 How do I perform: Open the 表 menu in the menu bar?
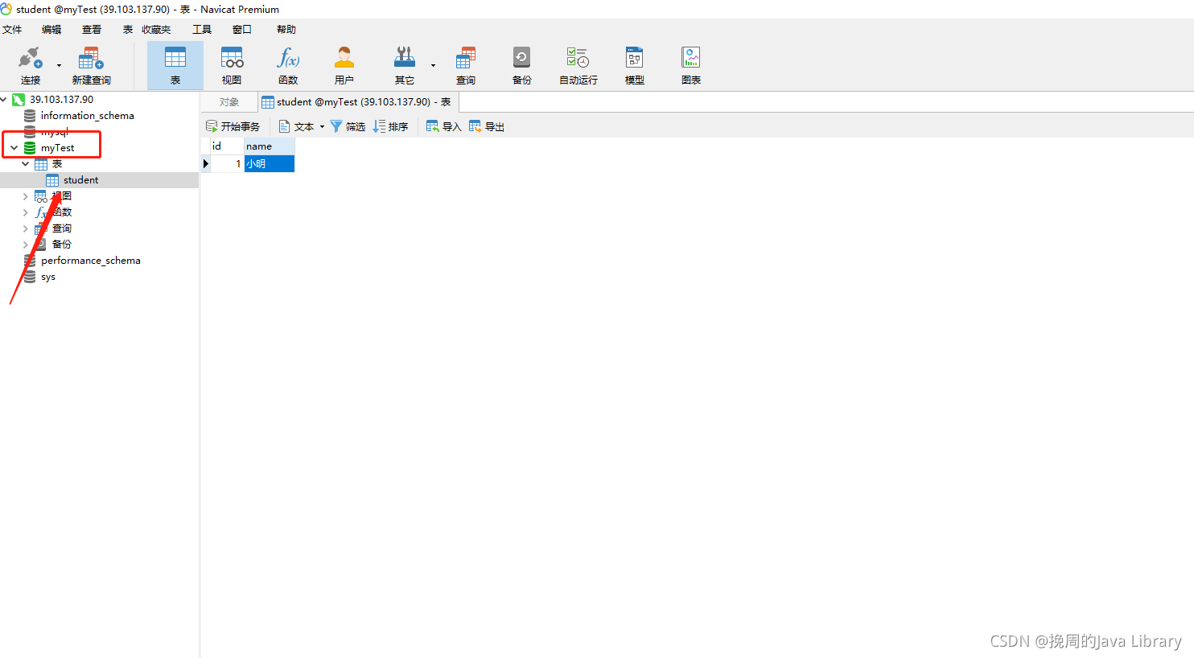128,30
